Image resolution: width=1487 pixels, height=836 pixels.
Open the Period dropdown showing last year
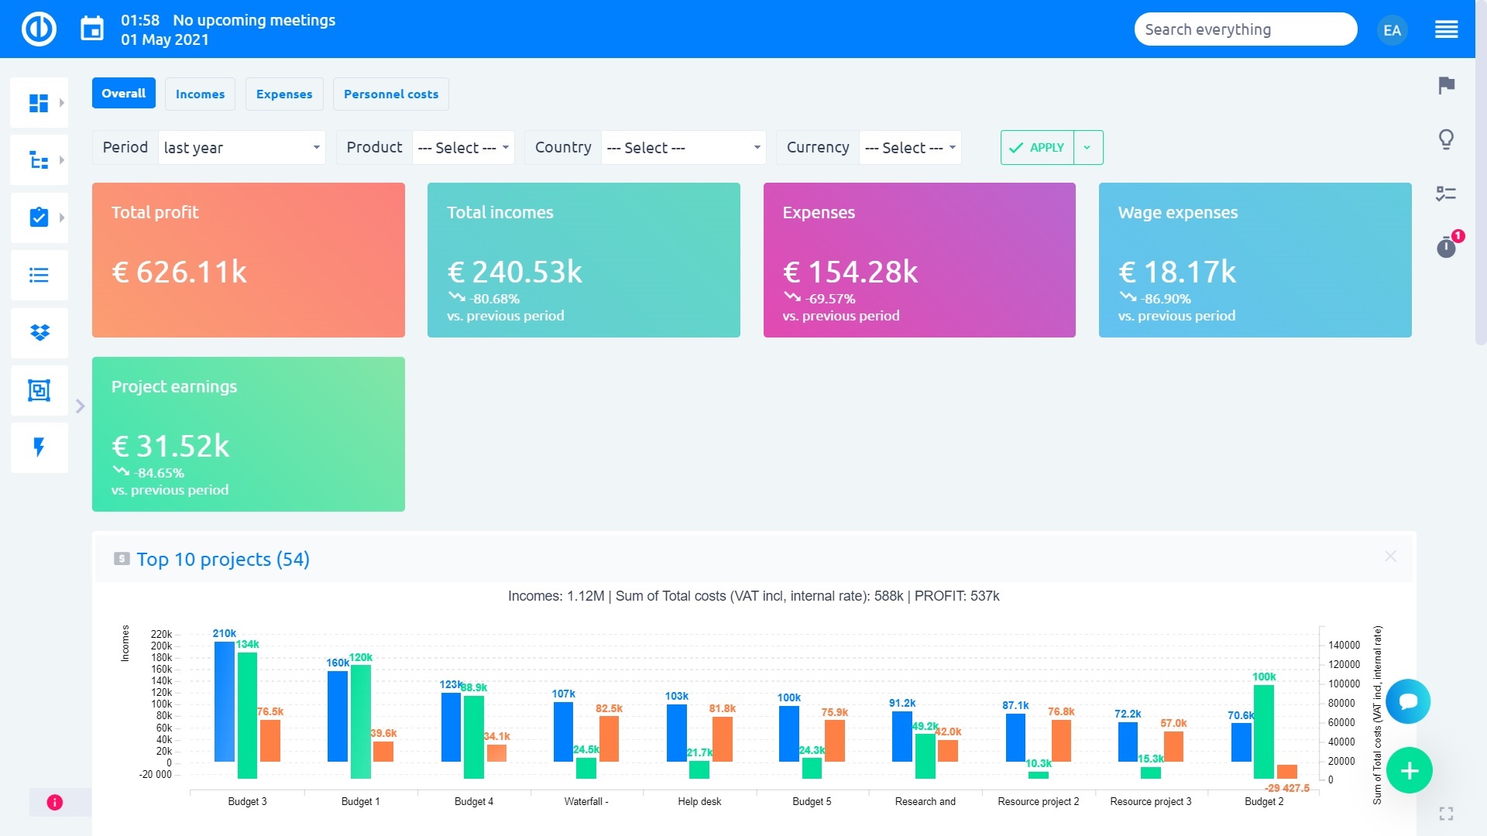(241, 147)
